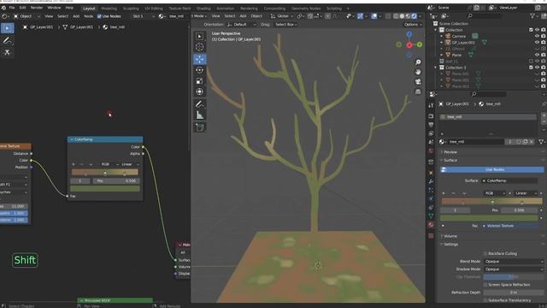The height and width of the screenshot is (308, 547).
Task: Open the Render menu
Action: [x=36, y=8]
